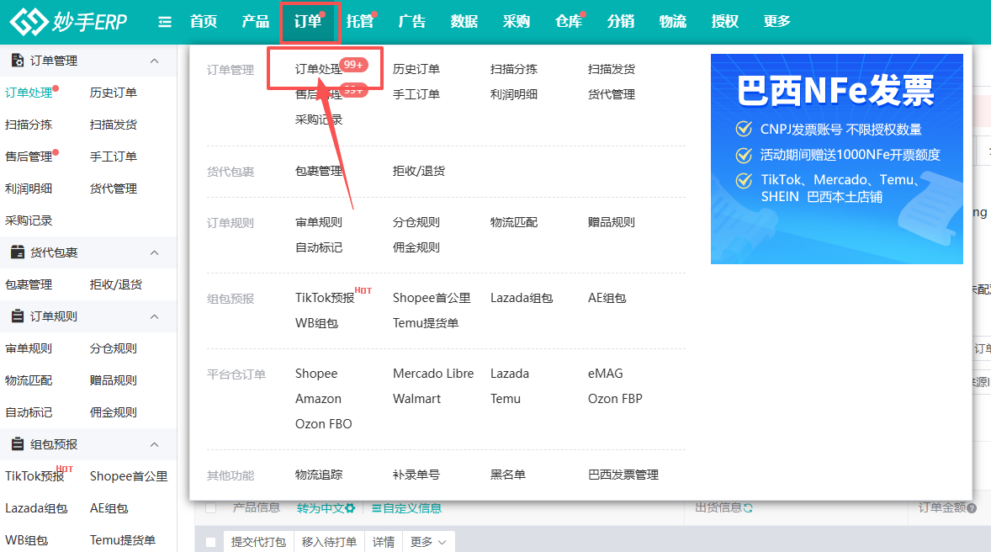The height and width of the screenshot is (552, 991).
Task: Click the refresh icon beside 出货信息
Action: pyautogui.click(x=749, y=507)
